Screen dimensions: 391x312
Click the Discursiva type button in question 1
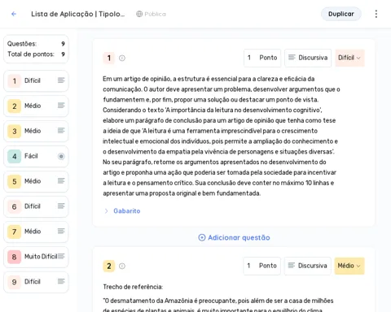[x=308, y=58]
